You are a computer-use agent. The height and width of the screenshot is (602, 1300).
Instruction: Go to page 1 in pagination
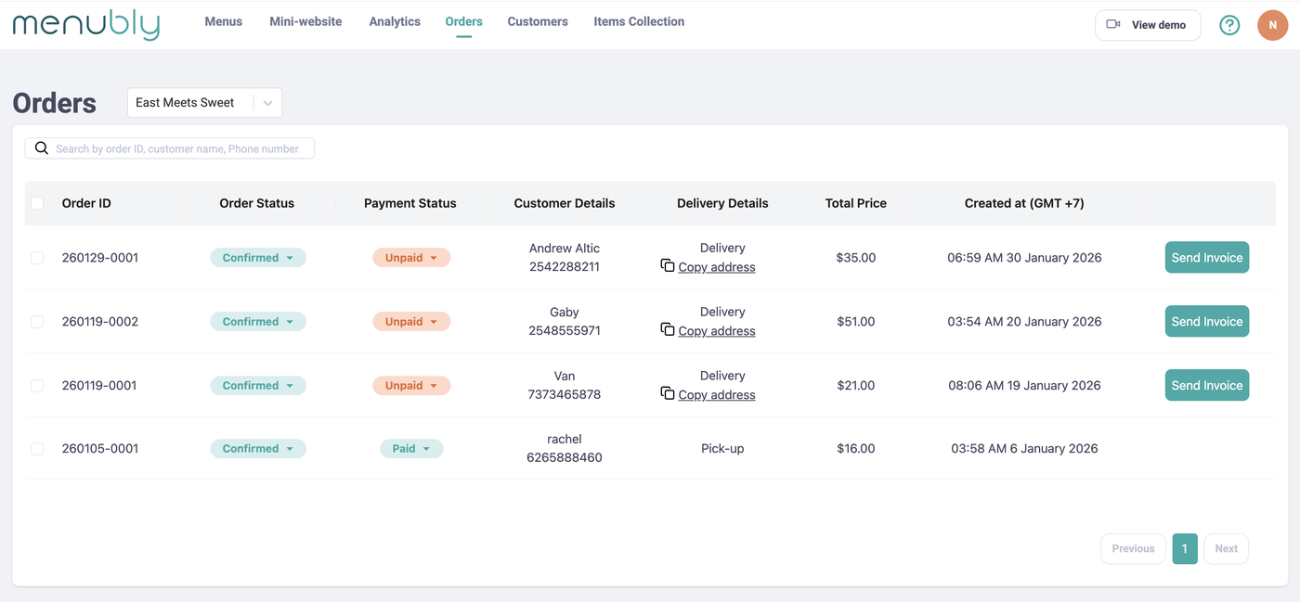[x=1185, y=549]
